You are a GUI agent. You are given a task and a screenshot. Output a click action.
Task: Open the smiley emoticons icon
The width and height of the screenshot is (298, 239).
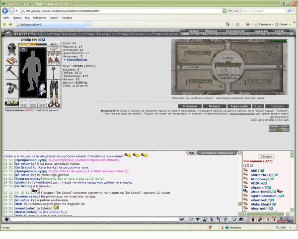pos(234,220)
